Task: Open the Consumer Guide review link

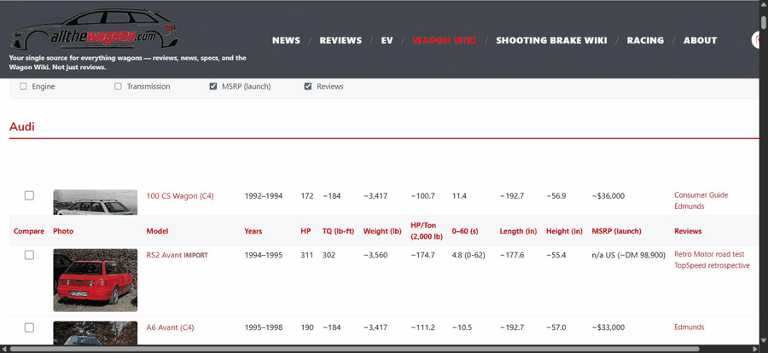Action: point(701,195)
